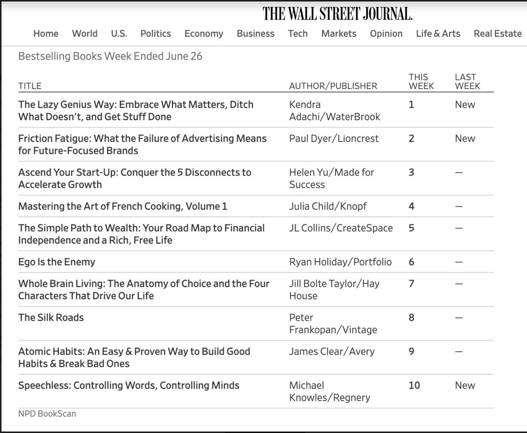Click rank 8 in This Week column
The image size is (527, 433).
click(411, 318)
